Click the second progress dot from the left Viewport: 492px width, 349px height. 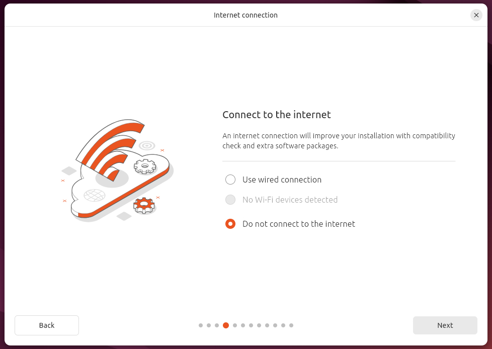[209, 325]
